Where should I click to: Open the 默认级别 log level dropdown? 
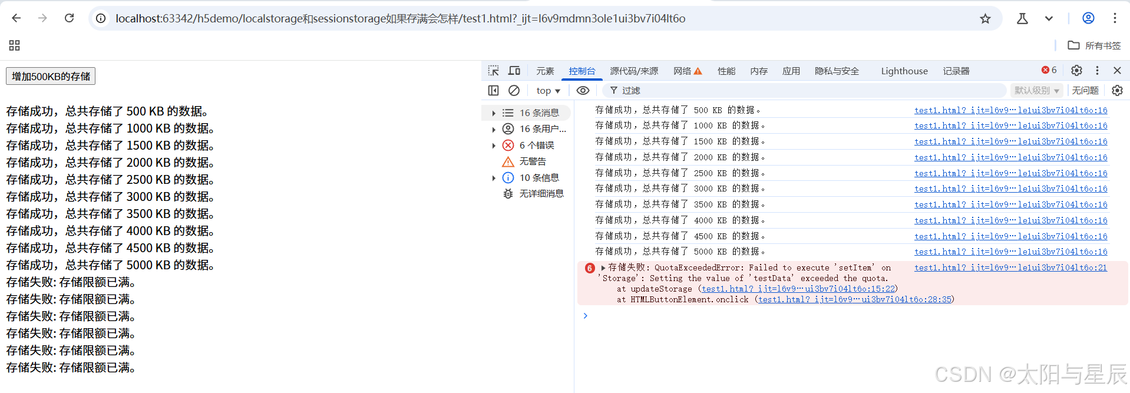point(1037,90)
